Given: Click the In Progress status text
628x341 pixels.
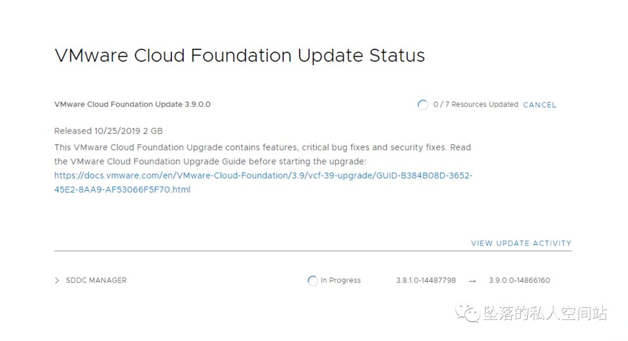Looking at the screenshot, I should 341,281.
